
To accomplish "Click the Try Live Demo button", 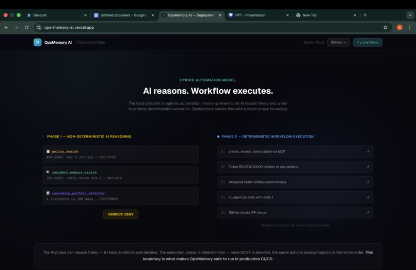I will click(x=367, y=42).
